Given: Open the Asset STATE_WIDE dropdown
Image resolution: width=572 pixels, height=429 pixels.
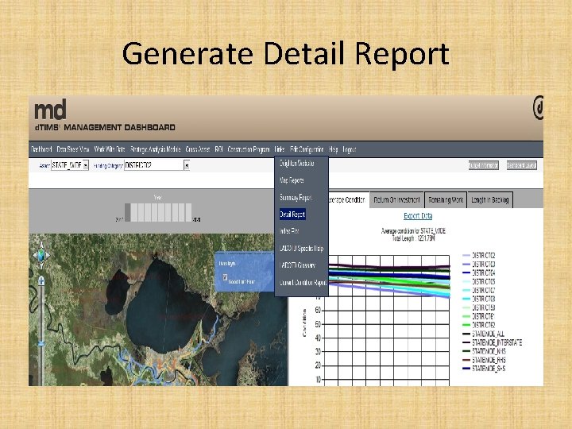Looking at the screenshot, I should (70, 165).
